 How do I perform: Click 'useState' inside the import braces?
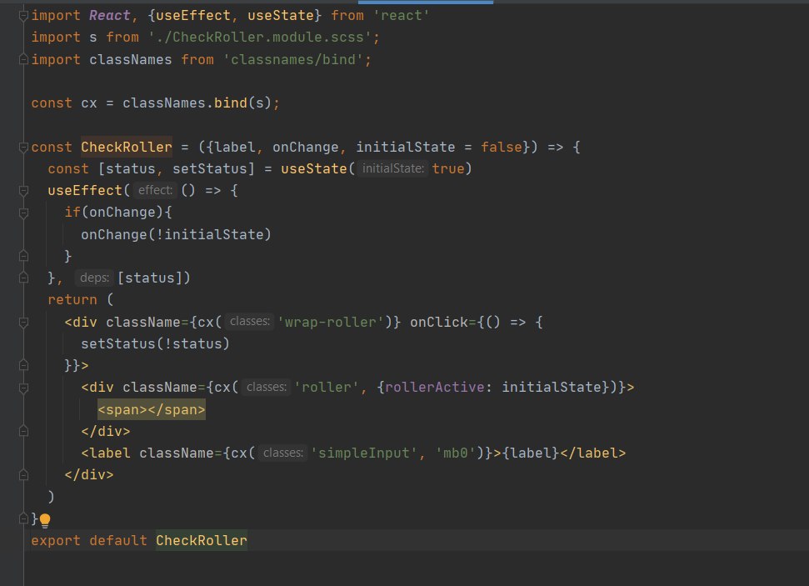tap(281, 16)
